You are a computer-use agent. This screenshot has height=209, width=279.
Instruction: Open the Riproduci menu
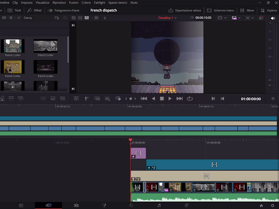[x=59, y=2]
